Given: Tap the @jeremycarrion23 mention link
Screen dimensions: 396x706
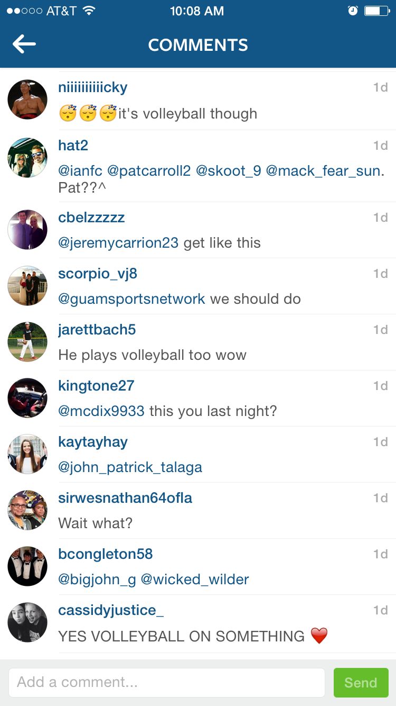Looking at the screenshot, I should coord(118,243).
